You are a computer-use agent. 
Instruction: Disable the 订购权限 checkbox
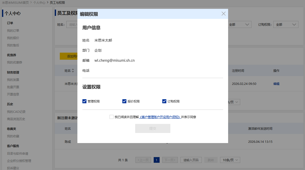(164, 101)
